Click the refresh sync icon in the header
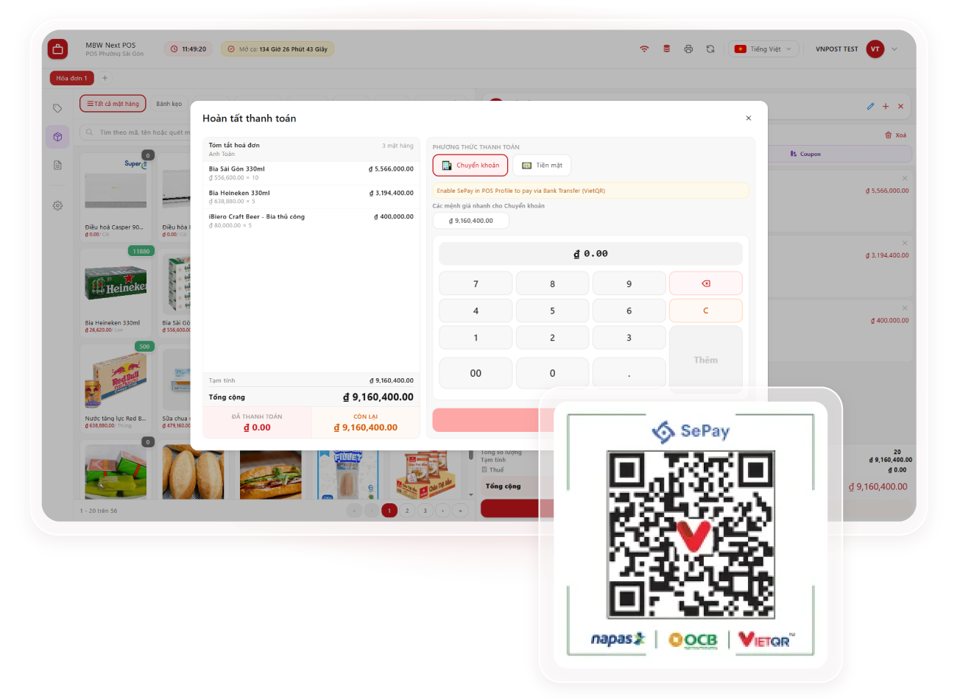This screenshot has height=699, width=957. click(x=710, y=49)
